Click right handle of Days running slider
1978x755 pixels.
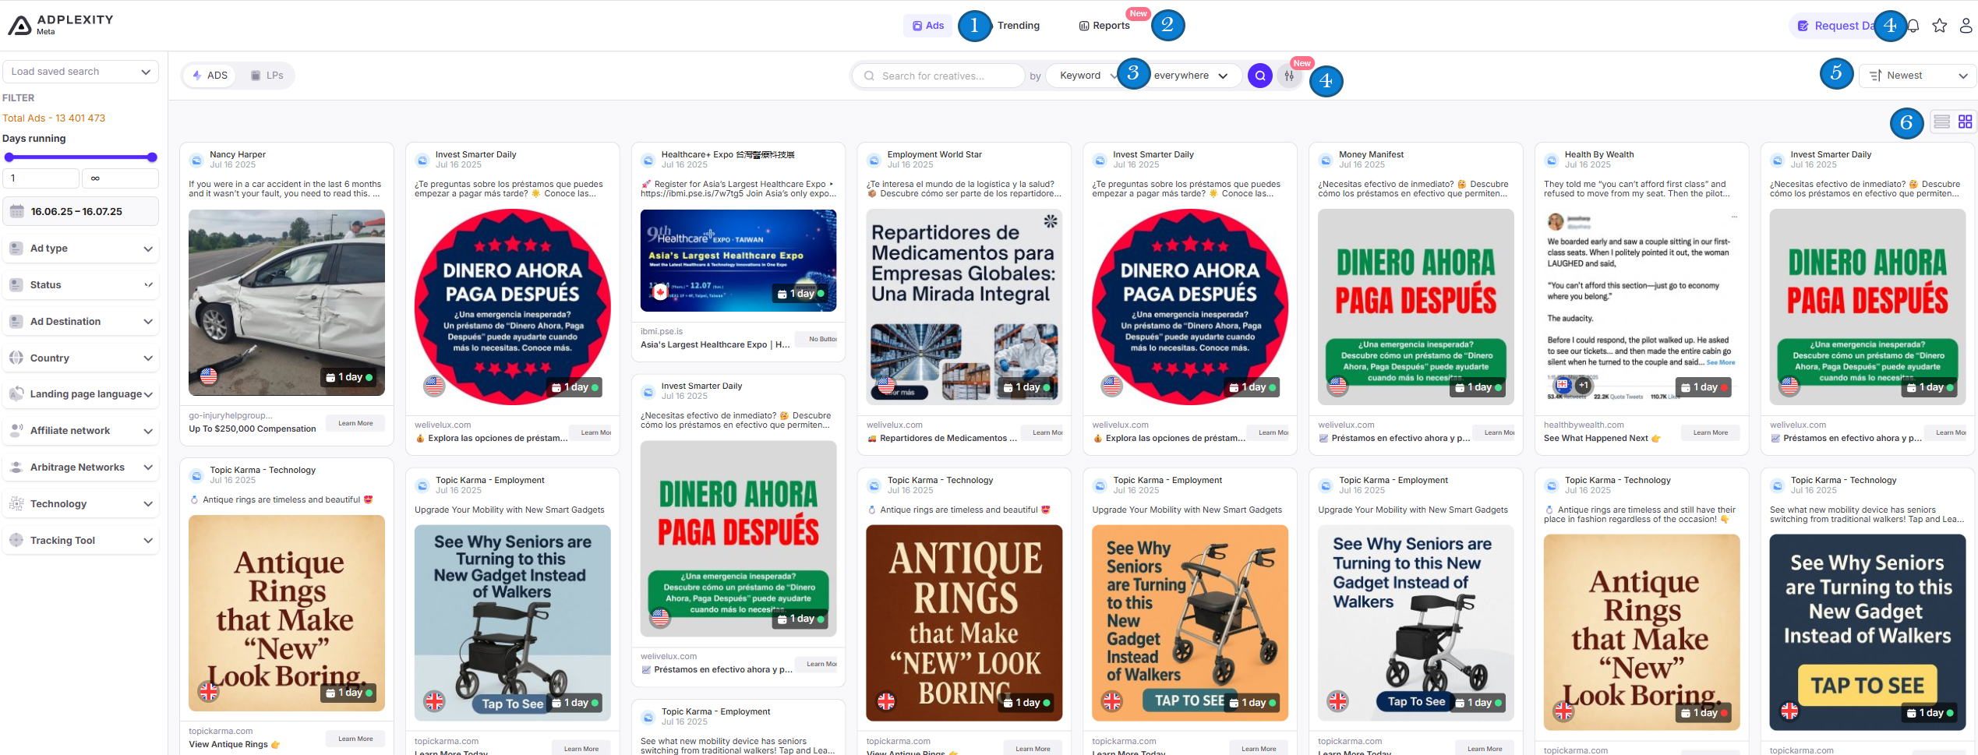click(x=152, y=157)
